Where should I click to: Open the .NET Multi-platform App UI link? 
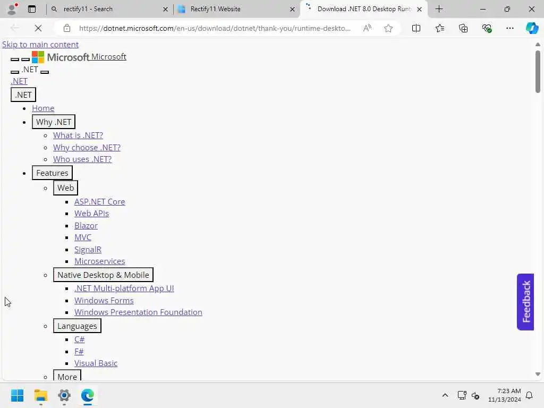point(124,288)
